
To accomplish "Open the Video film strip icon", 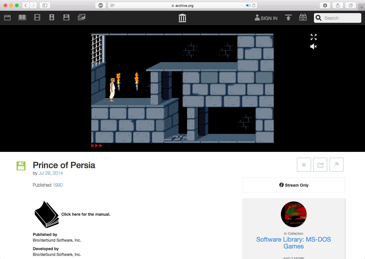I will [37, 18].
